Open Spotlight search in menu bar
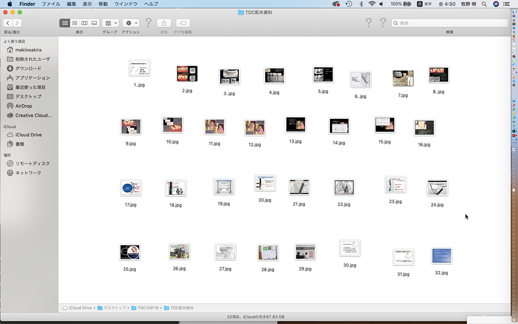 click(x=484, y=4)
